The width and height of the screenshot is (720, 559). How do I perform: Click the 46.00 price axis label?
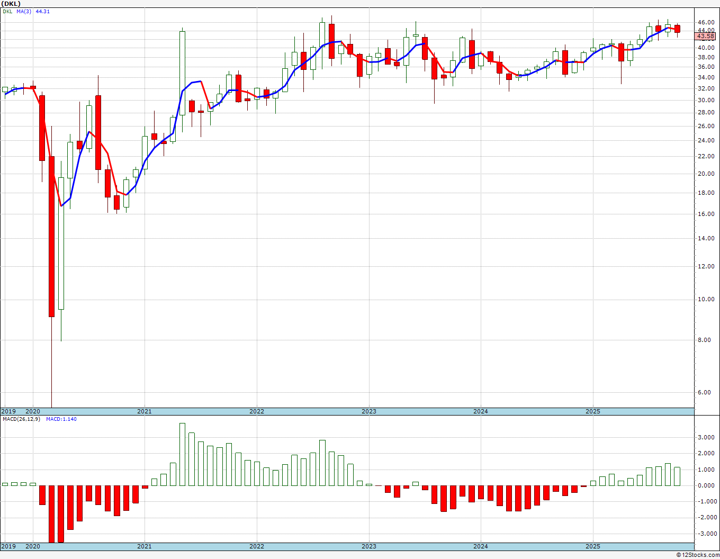[x=706, y=22]
